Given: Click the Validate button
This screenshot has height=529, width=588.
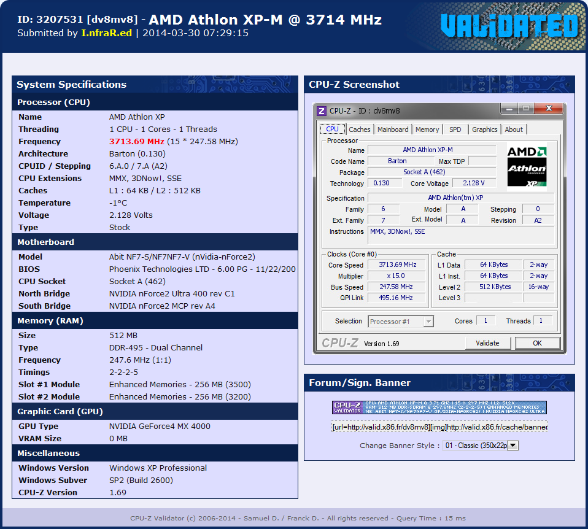Looking at the screenshot, I should click(487, 343).
